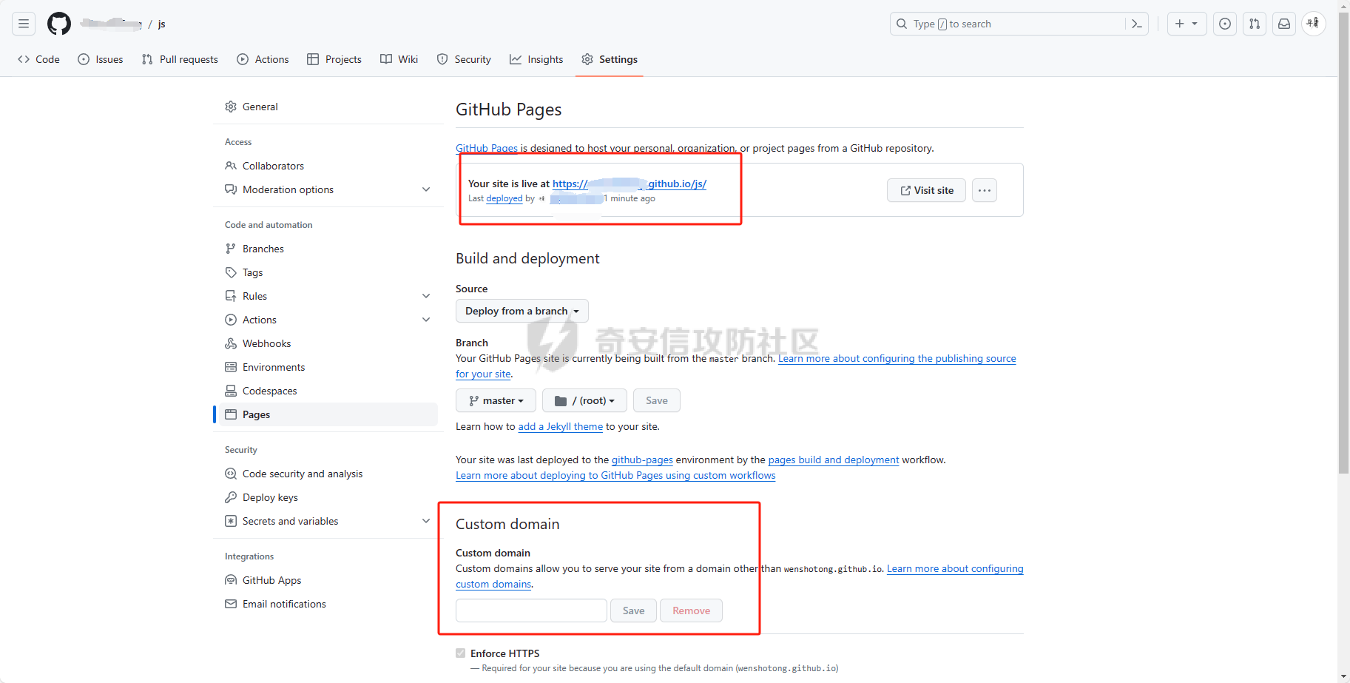
Task: Open the three-dot menu beside Visit site
Action: click(984, 190)
